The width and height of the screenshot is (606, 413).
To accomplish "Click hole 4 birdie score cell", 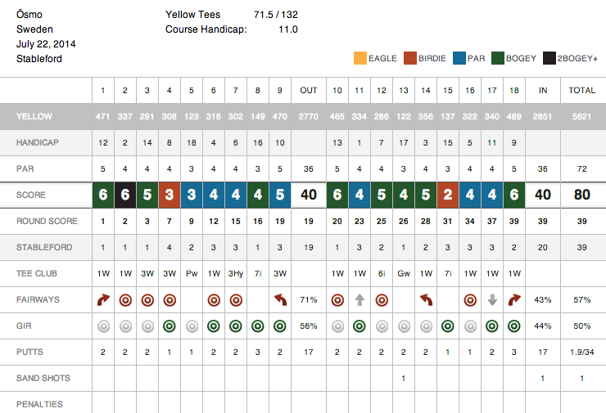I will pos(170,195).
